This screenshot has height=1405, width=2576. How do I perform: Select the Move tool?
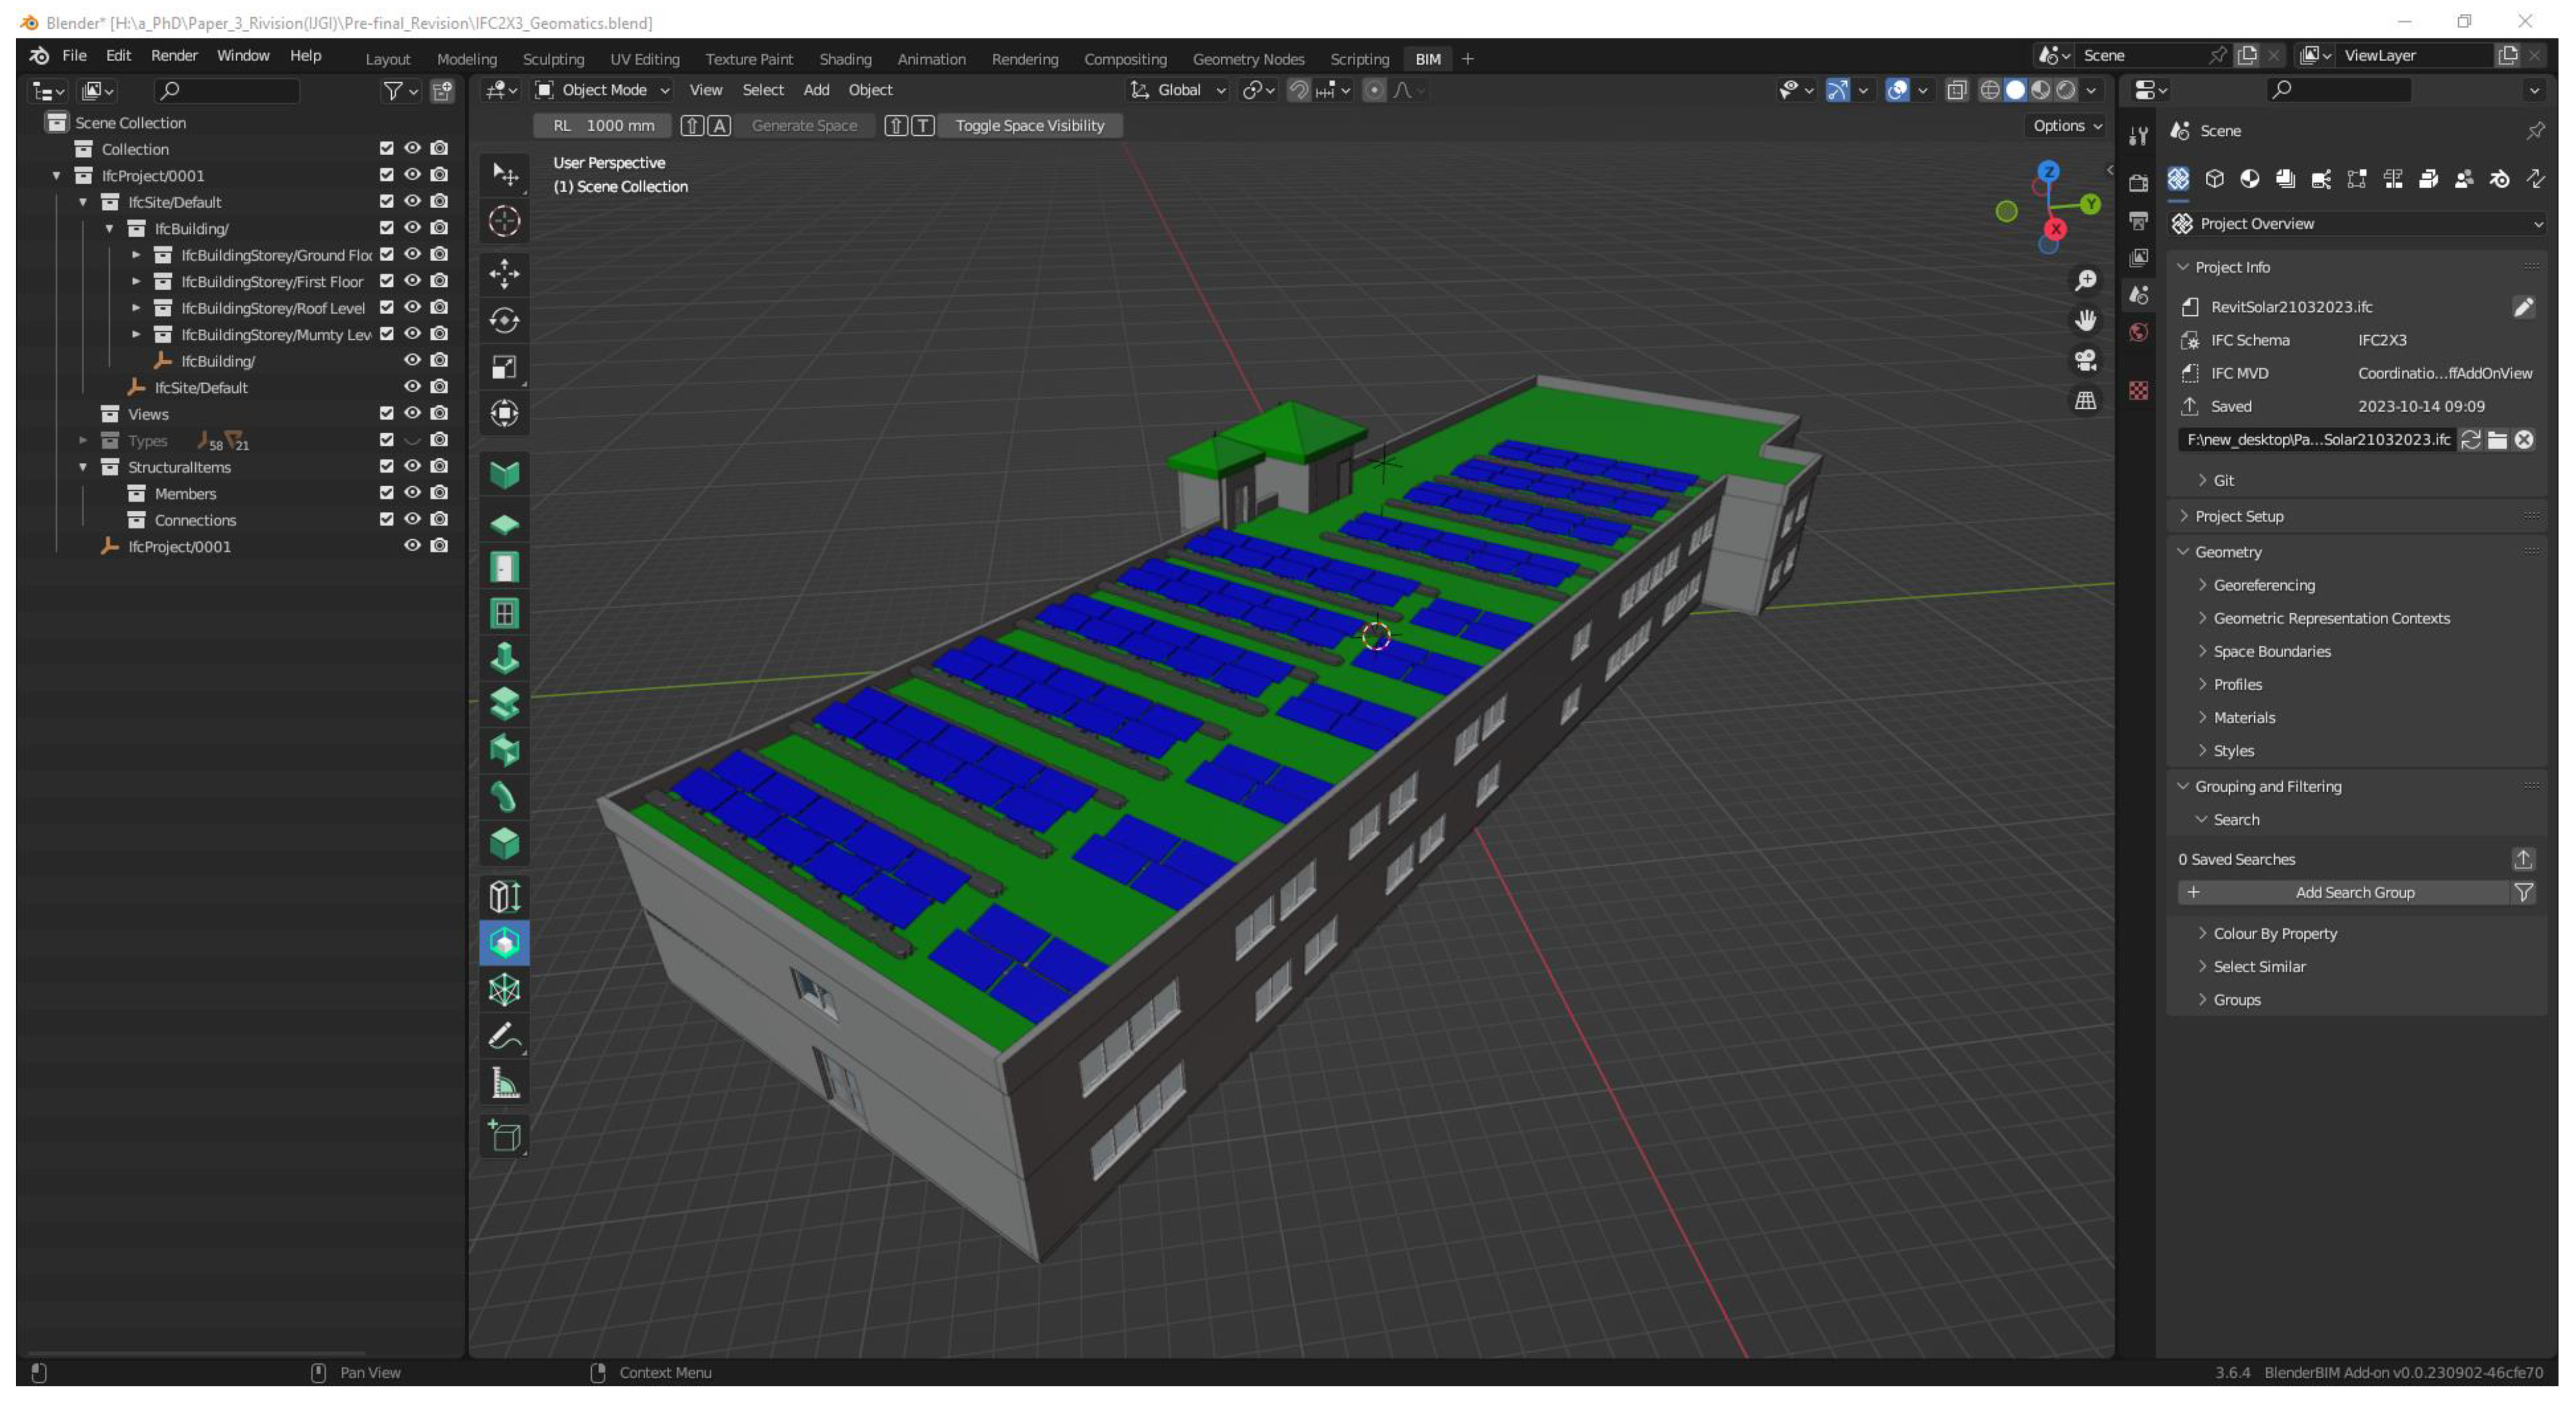pos(504,273)
